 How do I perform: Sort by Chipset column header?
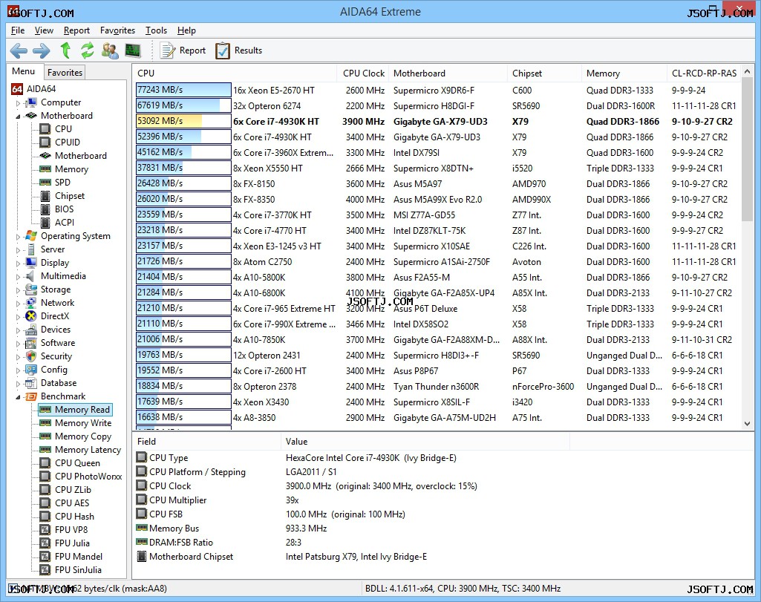pyautogui.click(x=544, y=73)
